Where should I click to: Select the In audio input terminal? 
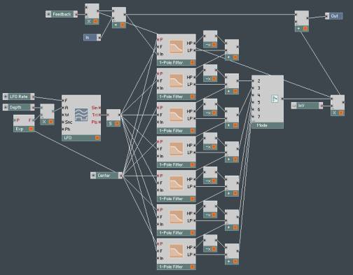[92, 37]
